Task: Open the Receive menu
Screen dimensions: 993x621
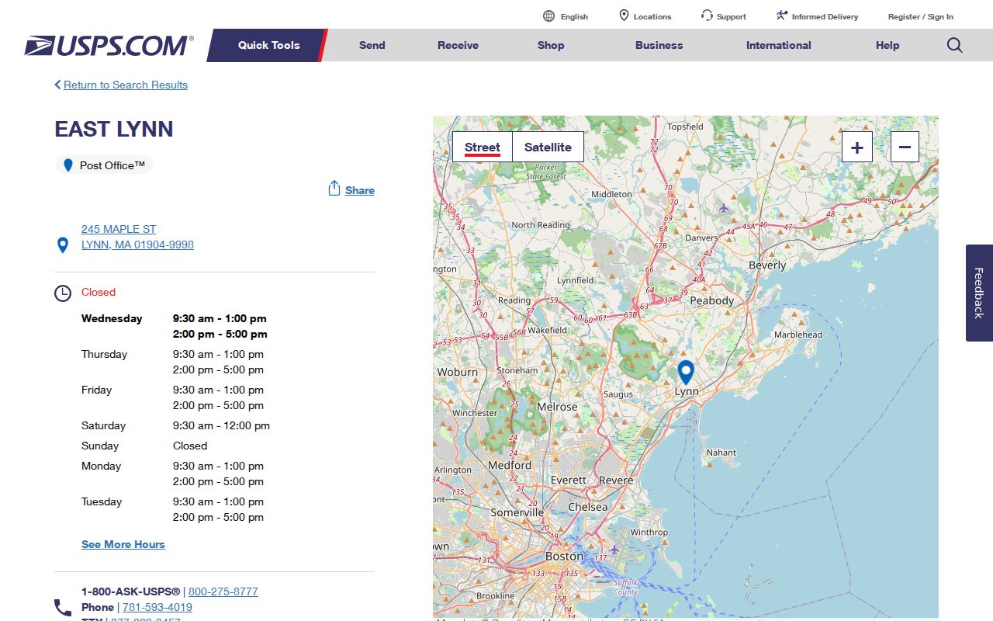Action: point(458,45)
